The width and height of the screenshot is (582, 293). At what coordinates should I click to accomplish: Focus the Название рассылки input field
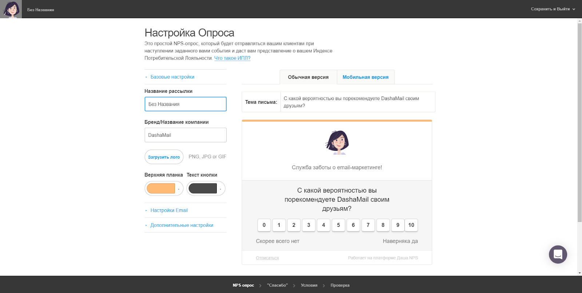(x=186, y=104)
